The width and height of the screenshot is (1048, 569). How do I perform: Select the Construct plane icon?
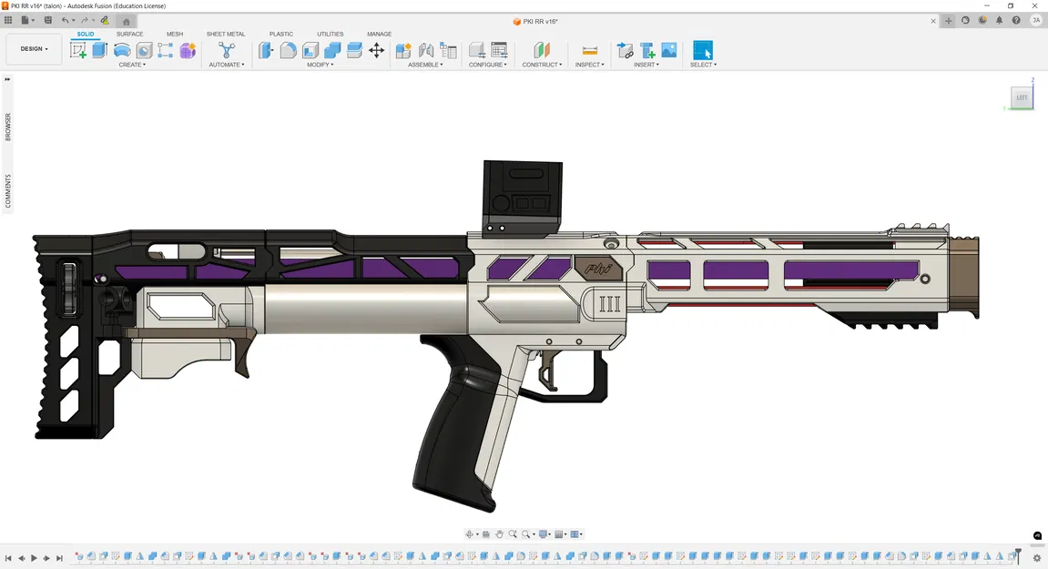(542, 50)
